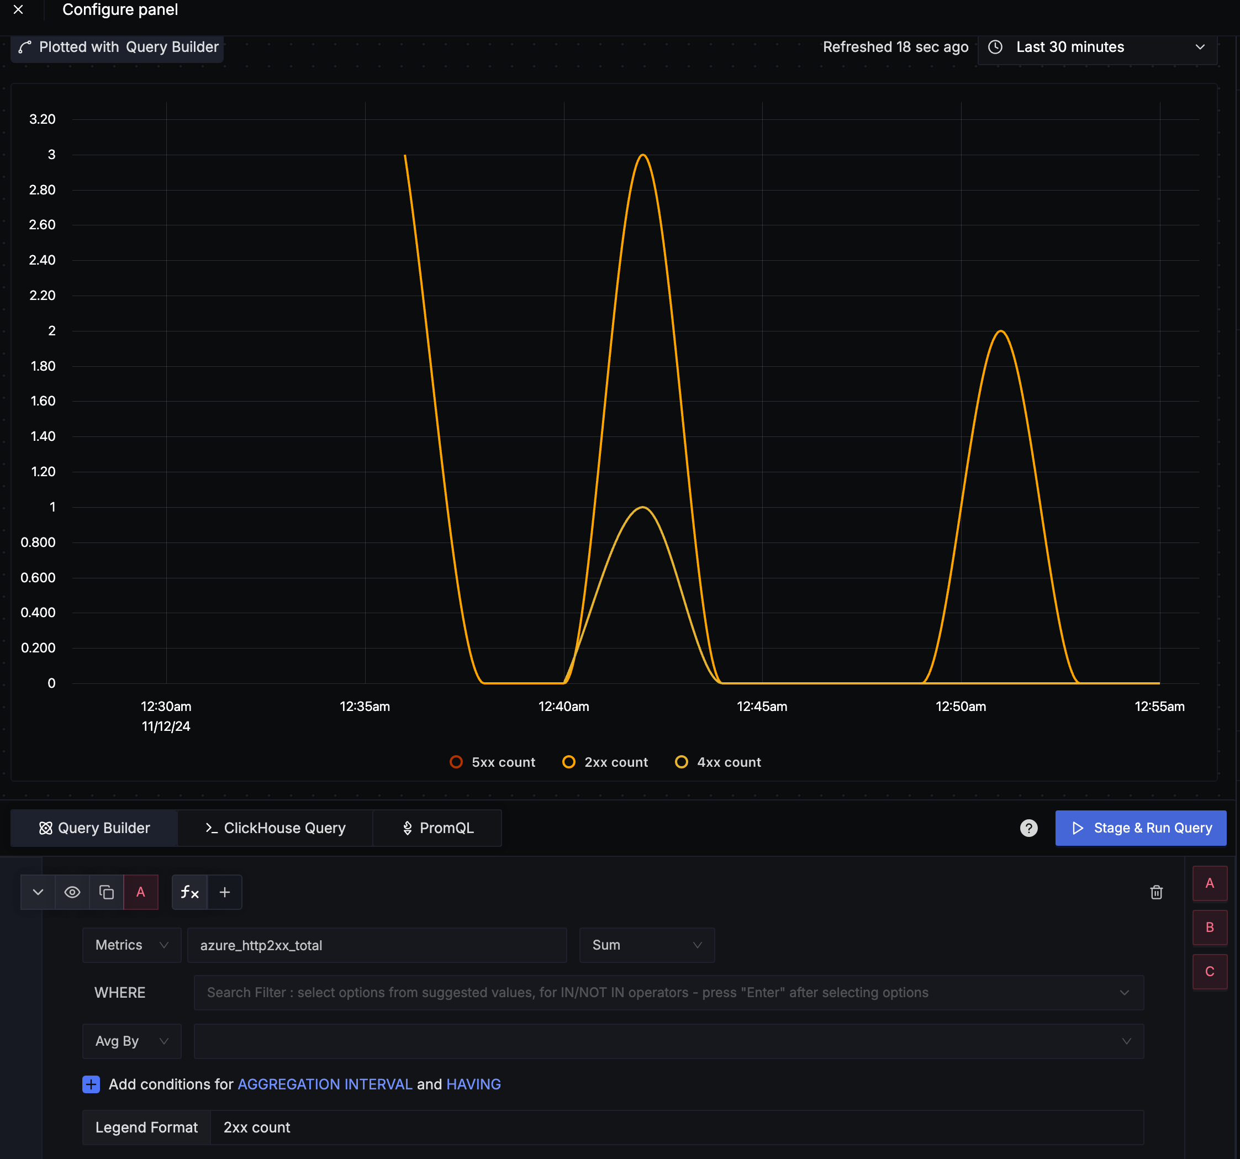Collapse query A with chevron
1240x1159 pixels.
click(38, 892)
